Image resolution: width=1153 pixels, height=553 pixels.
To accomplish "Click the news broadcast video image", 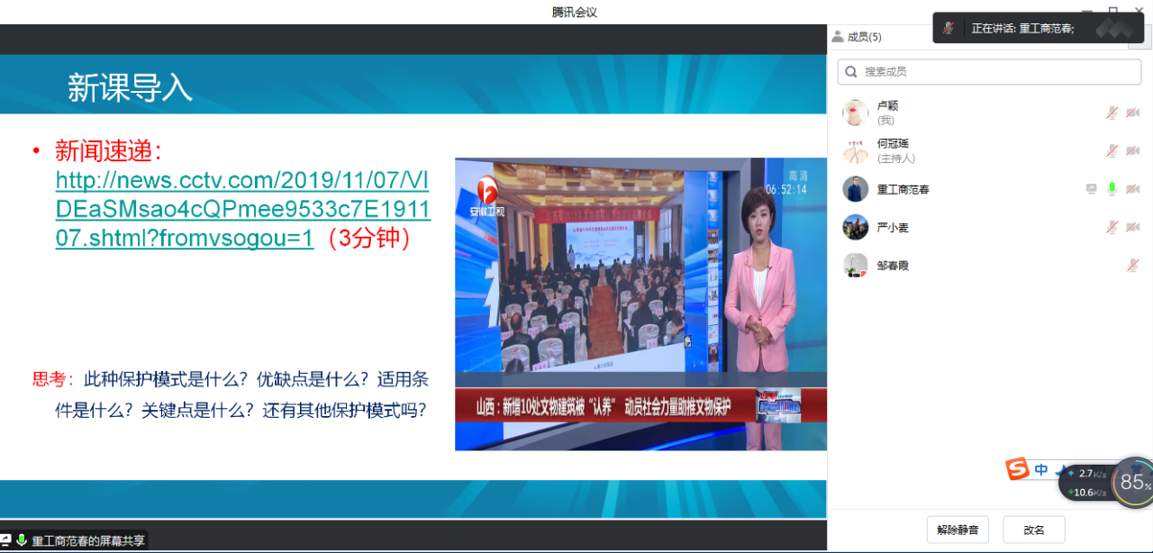I will [640, 304].
